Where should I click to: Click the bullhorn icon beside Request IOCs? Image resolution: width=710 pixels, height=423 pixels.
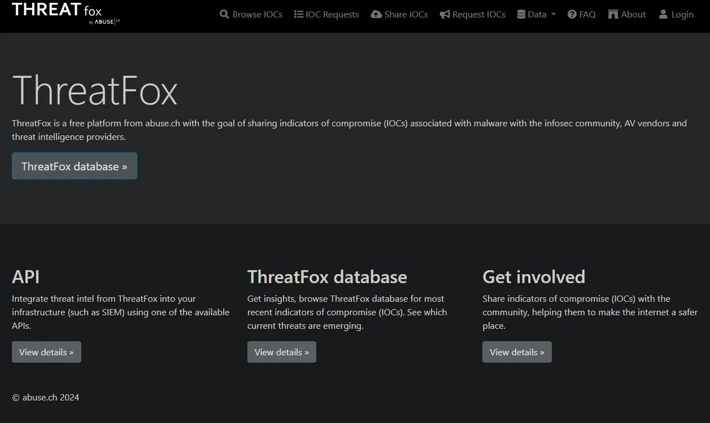click(445, 15)
